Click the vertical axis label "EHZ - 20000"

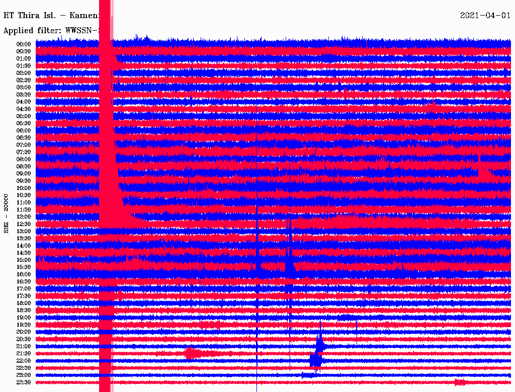[6, 214]
